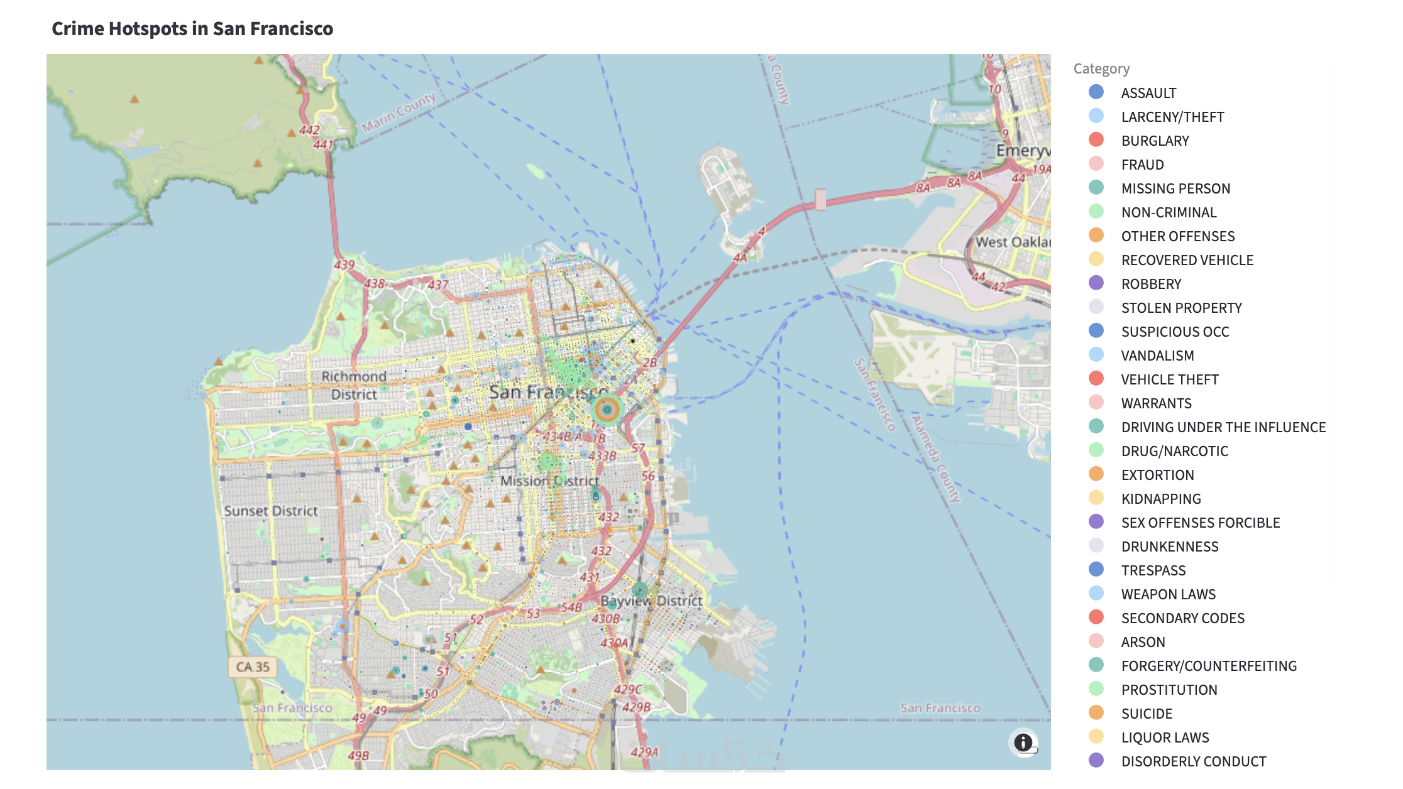1403x789 pixels.
Task: Toggle the DRUG/NARCOTIC legend entry
Action: coord(1174,451)
